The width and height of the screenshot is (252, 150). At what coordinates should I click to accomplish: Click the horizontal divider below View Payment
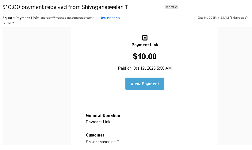point(145,104)
